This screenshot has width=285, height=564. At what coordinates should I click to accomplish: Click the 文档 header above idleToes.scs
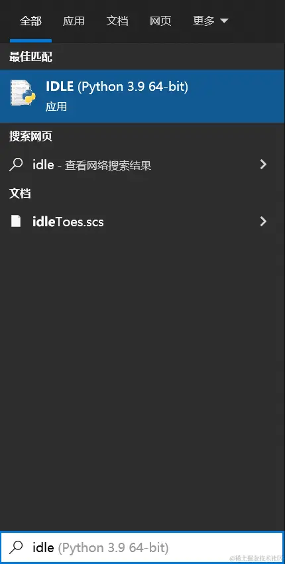click(20, 193)
